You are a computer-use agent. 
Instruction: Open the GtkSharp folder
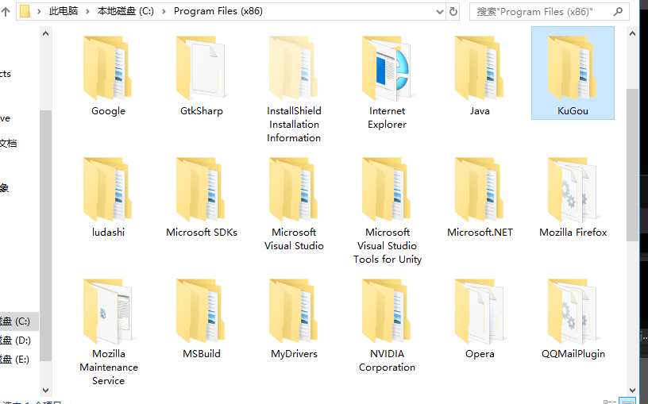tap(201, 76)
